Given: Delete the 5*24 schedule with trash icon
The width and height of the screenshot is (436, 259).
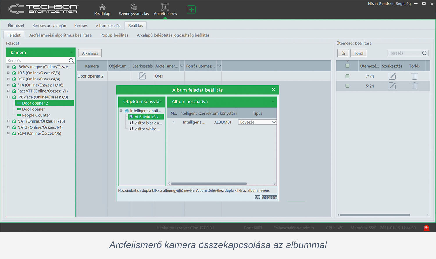Looking at the screenshot, I should (414, 86).
